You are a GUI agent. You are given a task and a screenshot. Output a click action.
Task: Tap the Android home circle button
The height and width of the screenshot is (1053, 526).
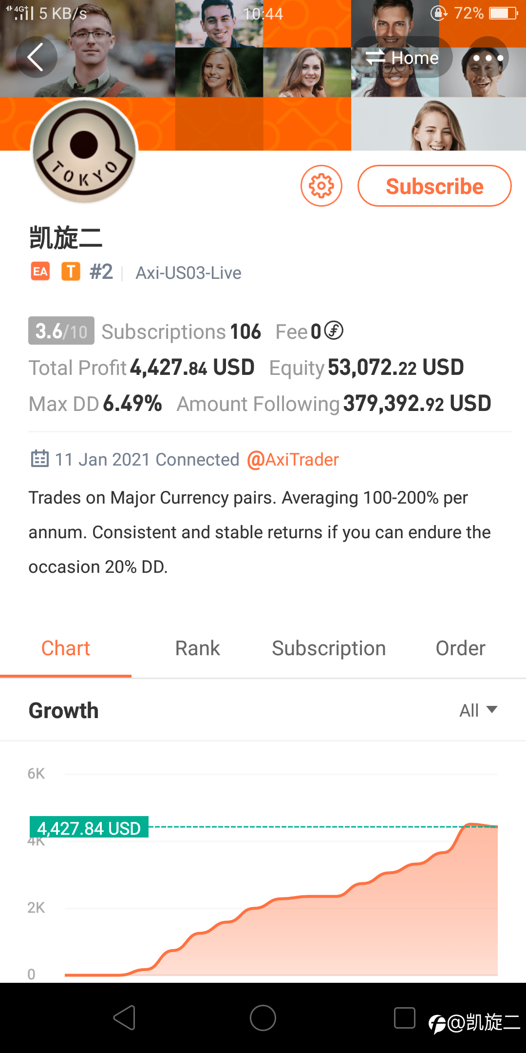263,1018
